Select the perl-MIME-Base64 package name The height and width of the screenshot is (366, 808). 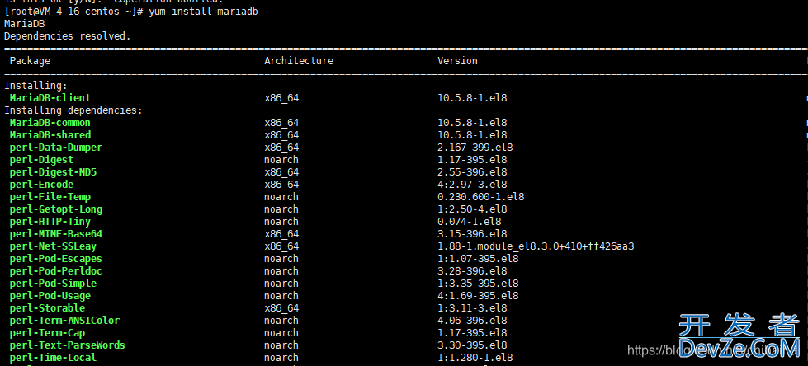pos(56,234)
